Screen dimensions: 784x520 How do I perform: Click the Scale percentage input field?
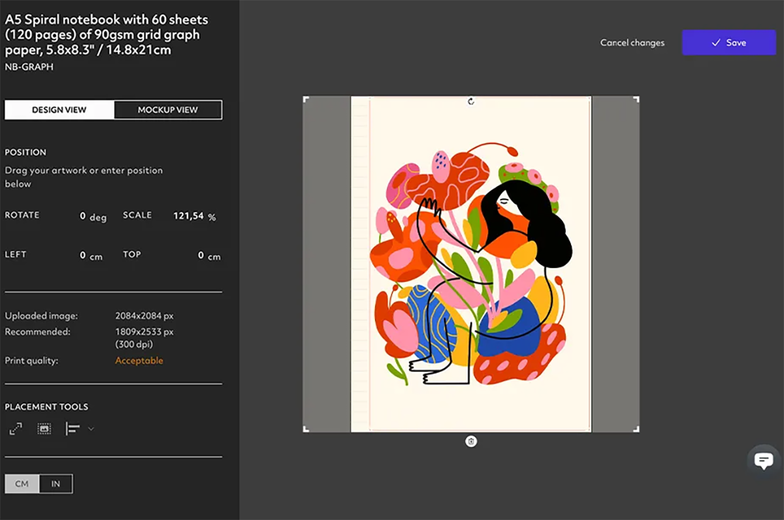point(188,216)
